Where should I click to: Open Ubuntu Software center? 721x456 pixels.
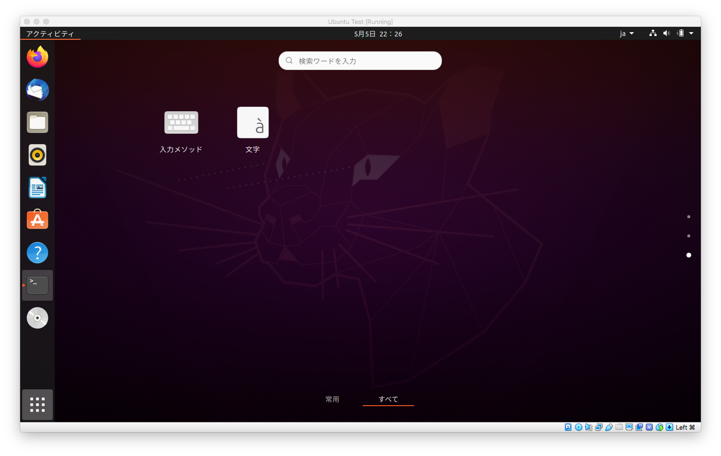pyautogui.click(x=37, y=220)
